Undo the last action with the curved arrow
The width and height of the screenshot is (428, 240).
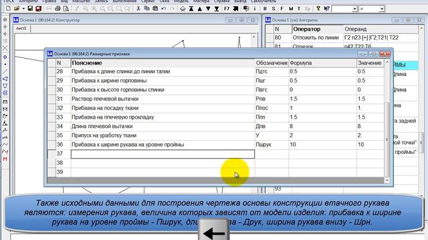coord(164,9)
